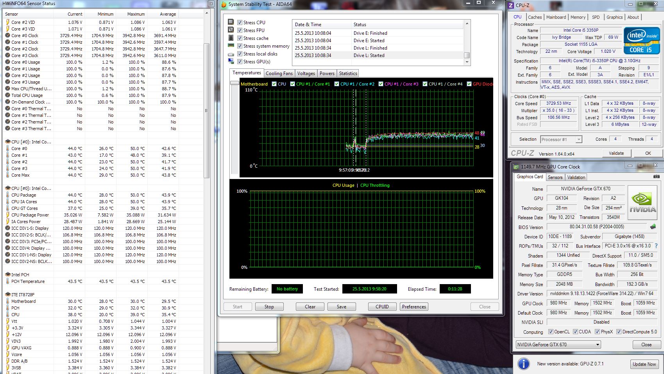664x374 pixels.
Task: Open the Statistics tab in AIDA64
Action: [x=348, y=73]
